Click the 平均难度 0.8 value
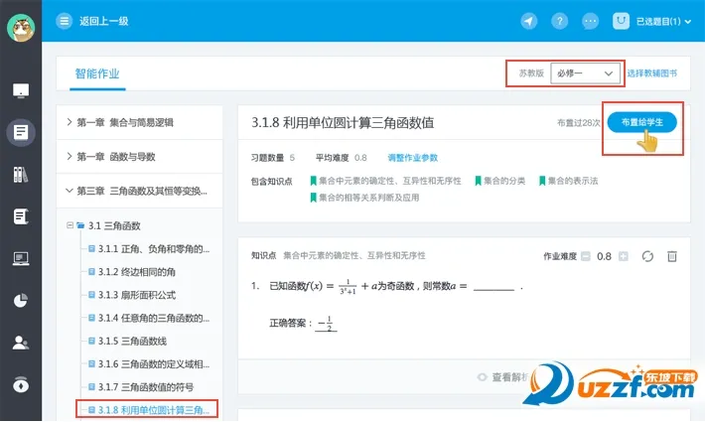The width and height of the screenshot is (705, 422). 360,158
